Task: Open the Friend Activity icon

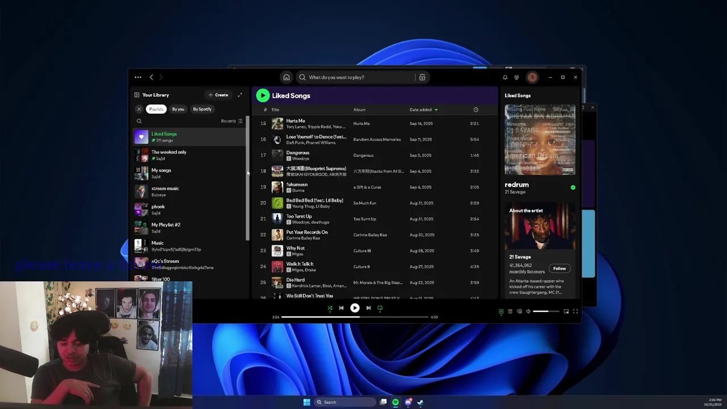Action: [x=516, y=77]
